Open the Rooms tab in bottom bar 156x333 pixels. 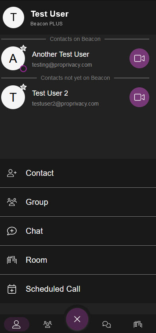click(x=138, y=324)
